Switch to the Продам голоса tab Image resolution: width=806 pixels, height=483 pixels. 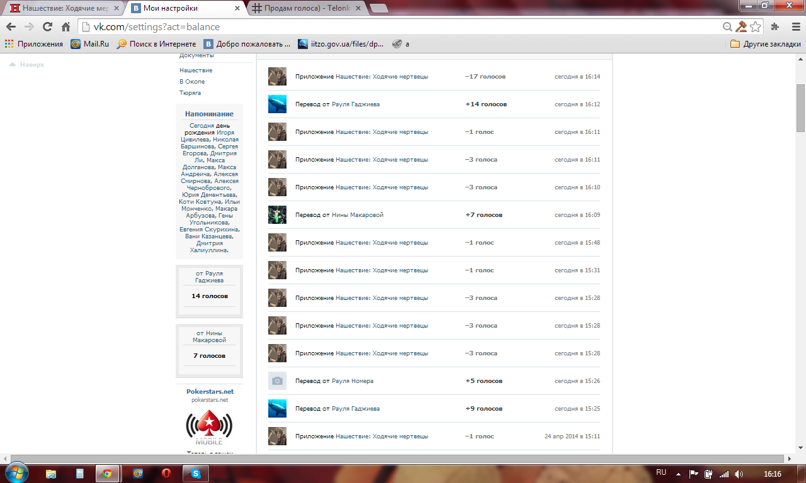[x=302, y=8]
